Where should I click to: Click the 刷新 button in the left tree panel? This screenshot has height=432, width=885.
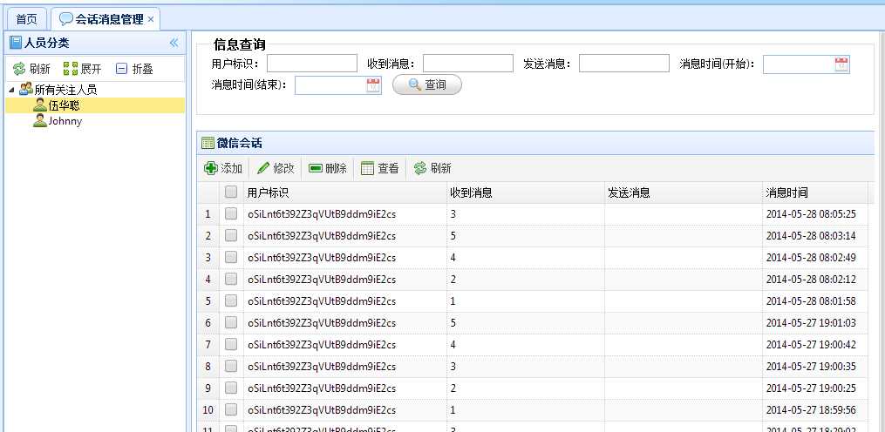pyautogui.click(x=31, y=69)
